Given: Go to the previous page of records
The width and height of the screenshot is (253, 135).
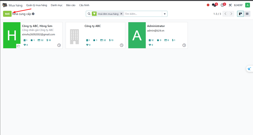Looking at the screenshot, I should pos(225,14).
